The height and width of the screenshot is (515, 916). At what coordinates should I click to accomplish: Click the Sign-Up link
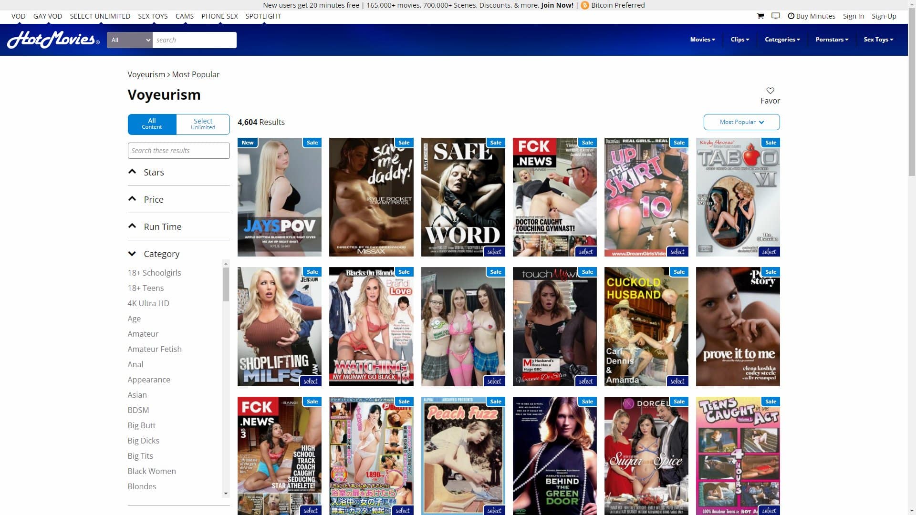coord(884,16)
